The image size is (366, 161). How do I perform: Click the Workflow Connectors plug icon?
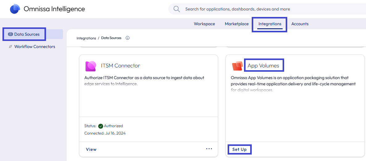[10, 46]
